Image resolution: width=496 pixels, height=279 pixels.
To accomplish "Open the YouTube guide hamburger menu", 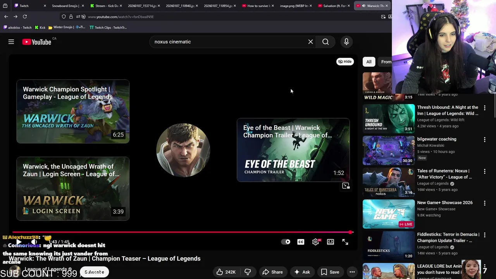I will [11, 42].
